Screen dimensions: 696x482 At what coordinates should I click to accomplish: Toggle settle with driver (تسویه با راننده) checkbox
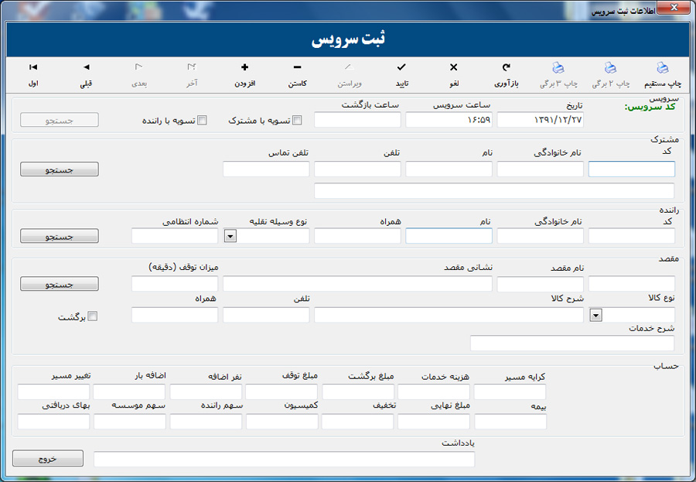(x=202, y=121)
